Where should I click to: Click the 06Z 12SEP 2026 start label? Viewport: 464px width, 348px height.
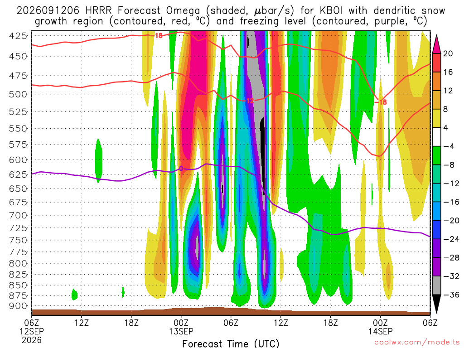[x=32, y=331]
